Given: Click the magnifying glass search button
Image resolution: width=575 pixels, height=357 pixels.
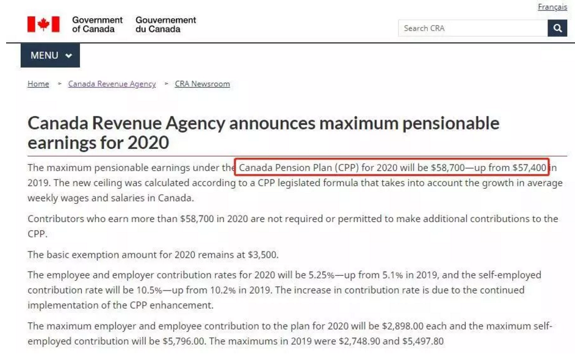Looking at the screenshot, I should pyautogui.click(x=557, y=28).
